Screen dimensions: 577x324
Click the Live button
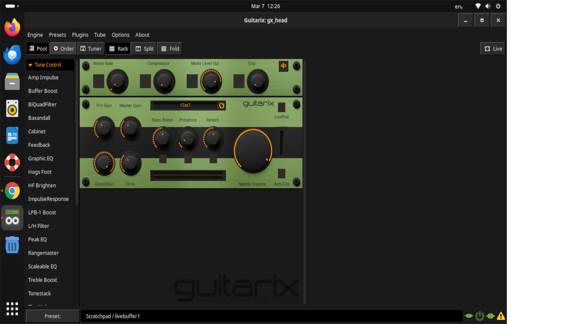coord(492,48)
